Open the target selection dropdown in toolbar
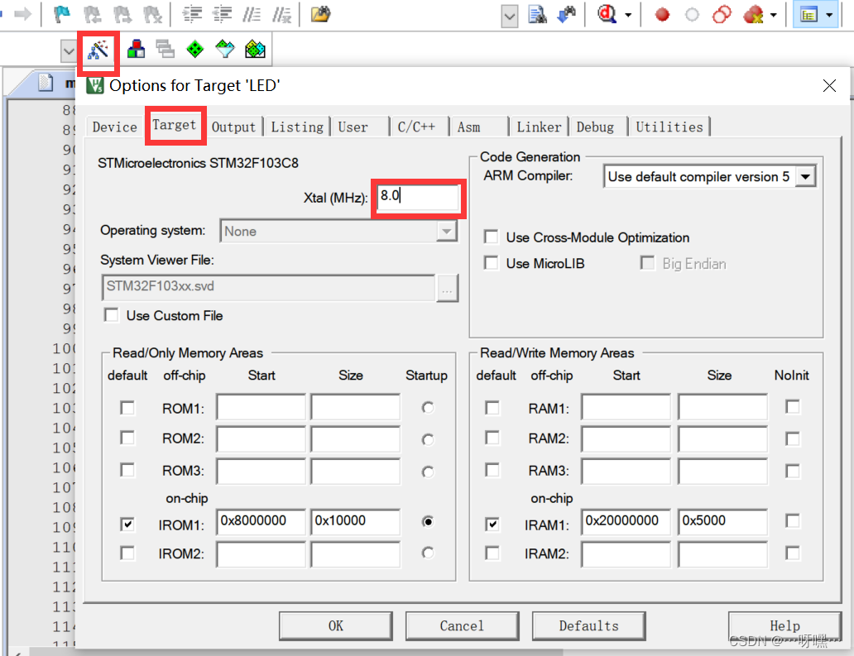The height and width of the screenshot is (656, 854). coord(68,52)
